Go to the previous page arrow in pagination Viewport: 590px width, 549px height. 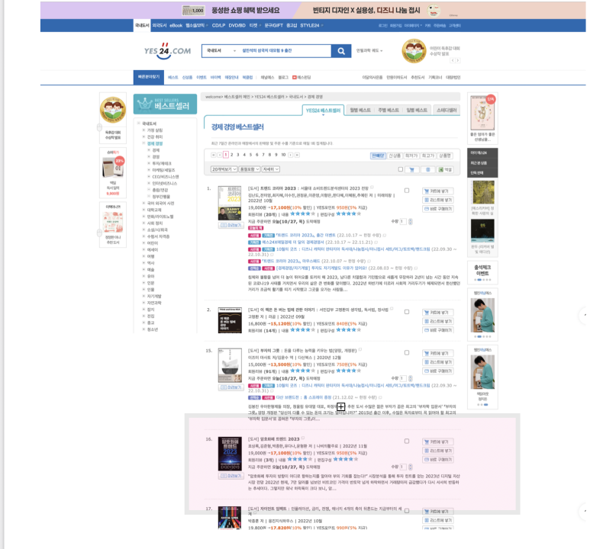[219, 155]
